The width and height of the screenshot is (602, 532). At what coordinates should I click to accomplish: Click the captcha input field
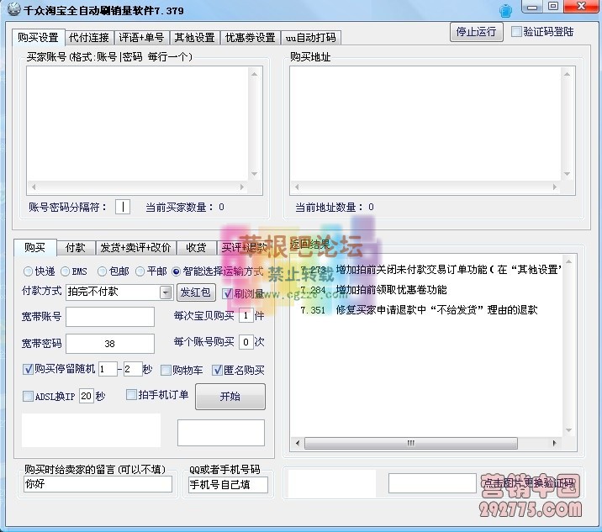(432, 483)
